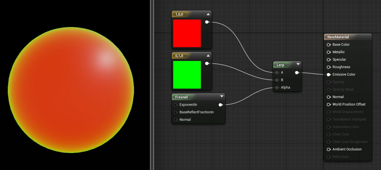Click the Base Color input pin
Screen dimensions: 381x170
pos(329,45)
